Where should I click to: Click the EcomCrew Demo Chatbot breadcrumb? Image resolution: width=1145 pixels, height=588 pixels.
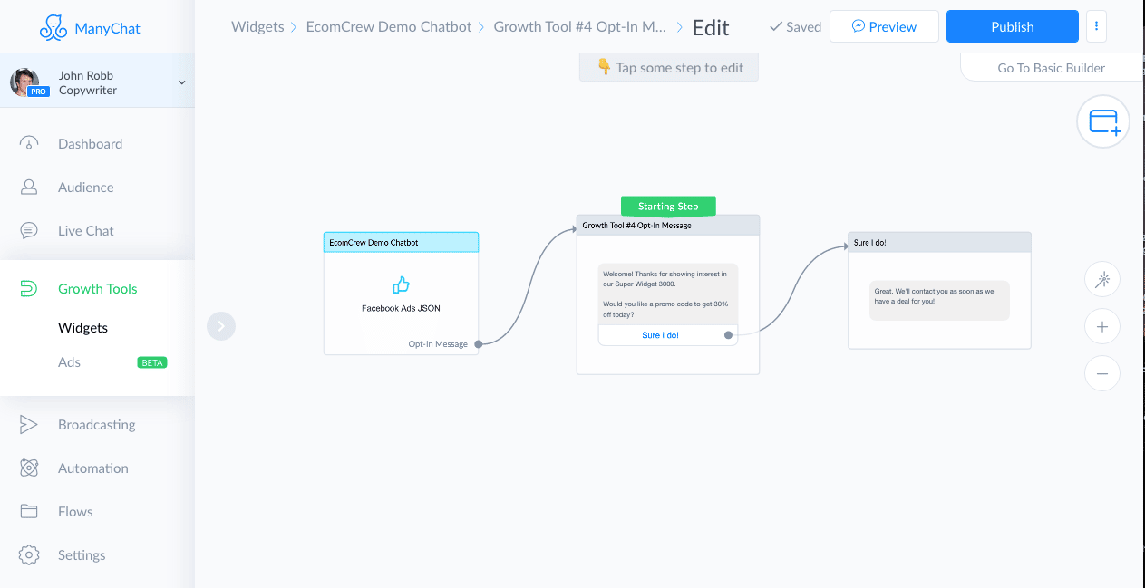[389, 26]
